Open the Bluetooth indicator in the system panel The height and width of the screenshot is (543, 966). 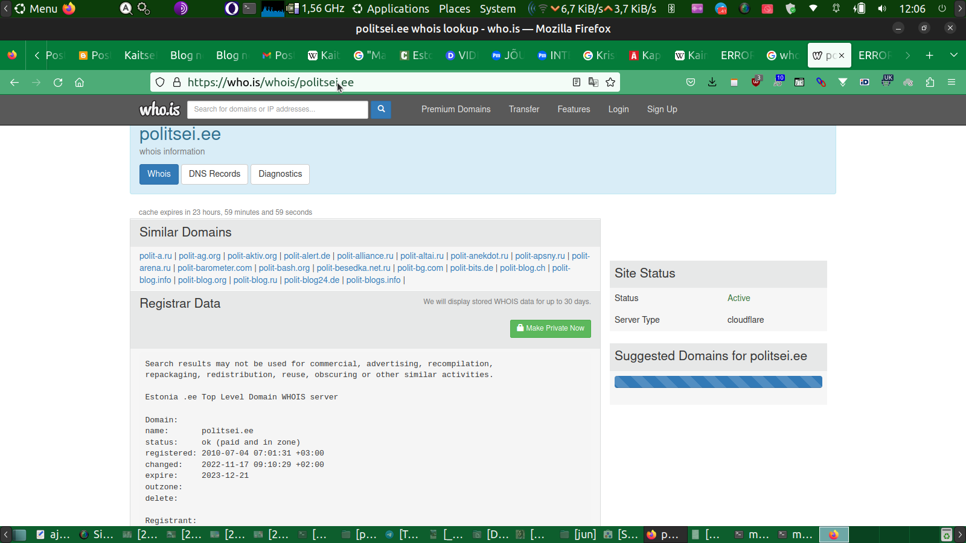tap(671, 8)
